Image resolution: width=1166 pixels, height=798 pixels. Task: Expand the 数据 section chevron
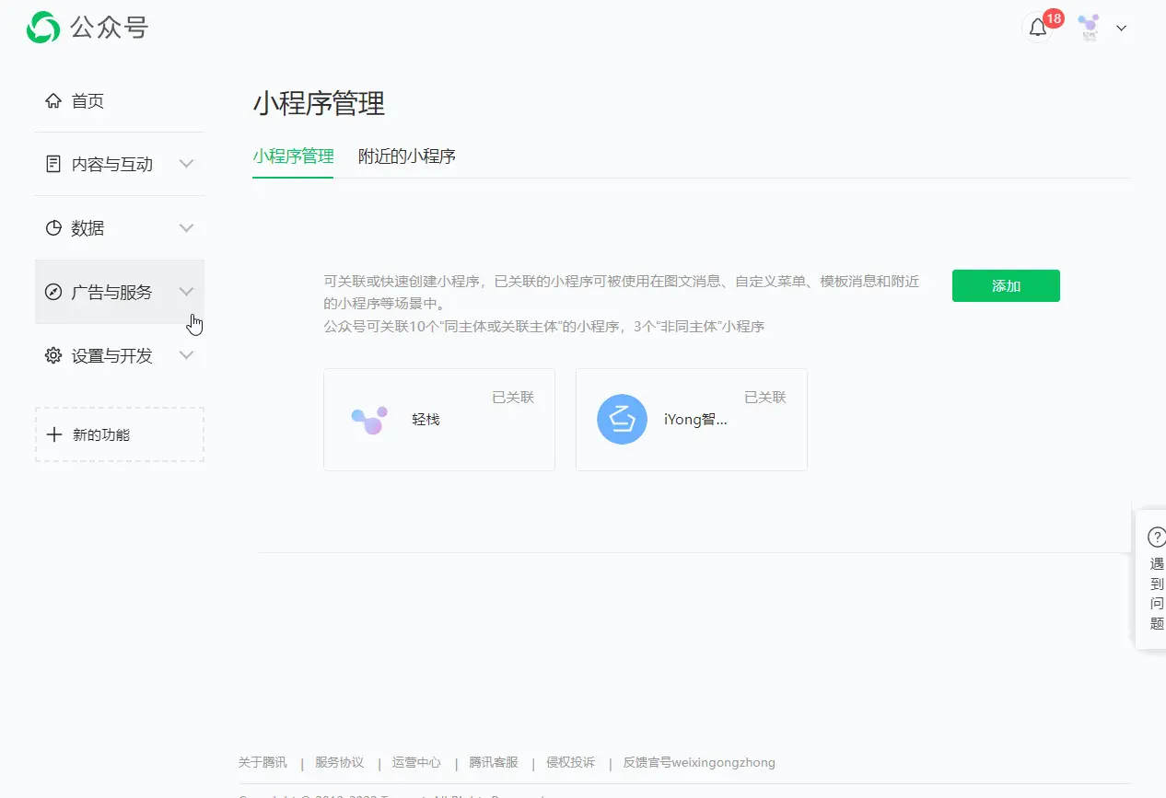pos(186,228)
